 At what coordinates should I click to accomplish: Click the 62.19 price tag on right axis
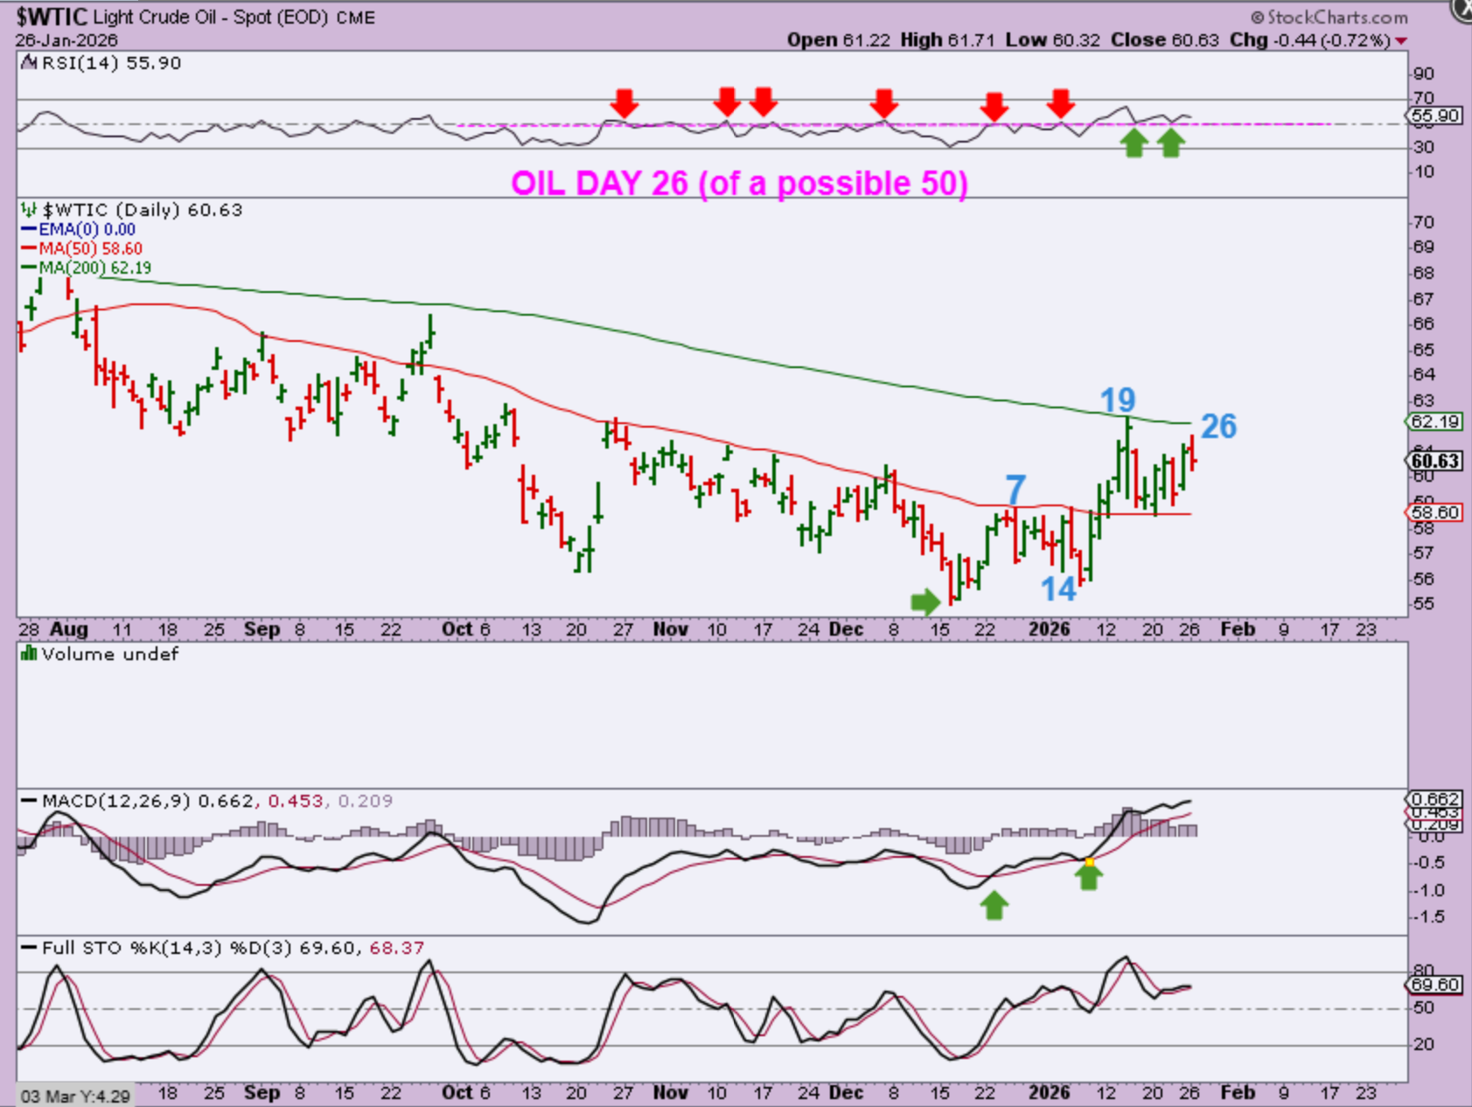(1434, 421)
